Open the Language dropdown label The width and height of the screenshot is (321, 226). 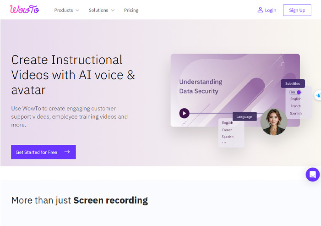[245, 116]
